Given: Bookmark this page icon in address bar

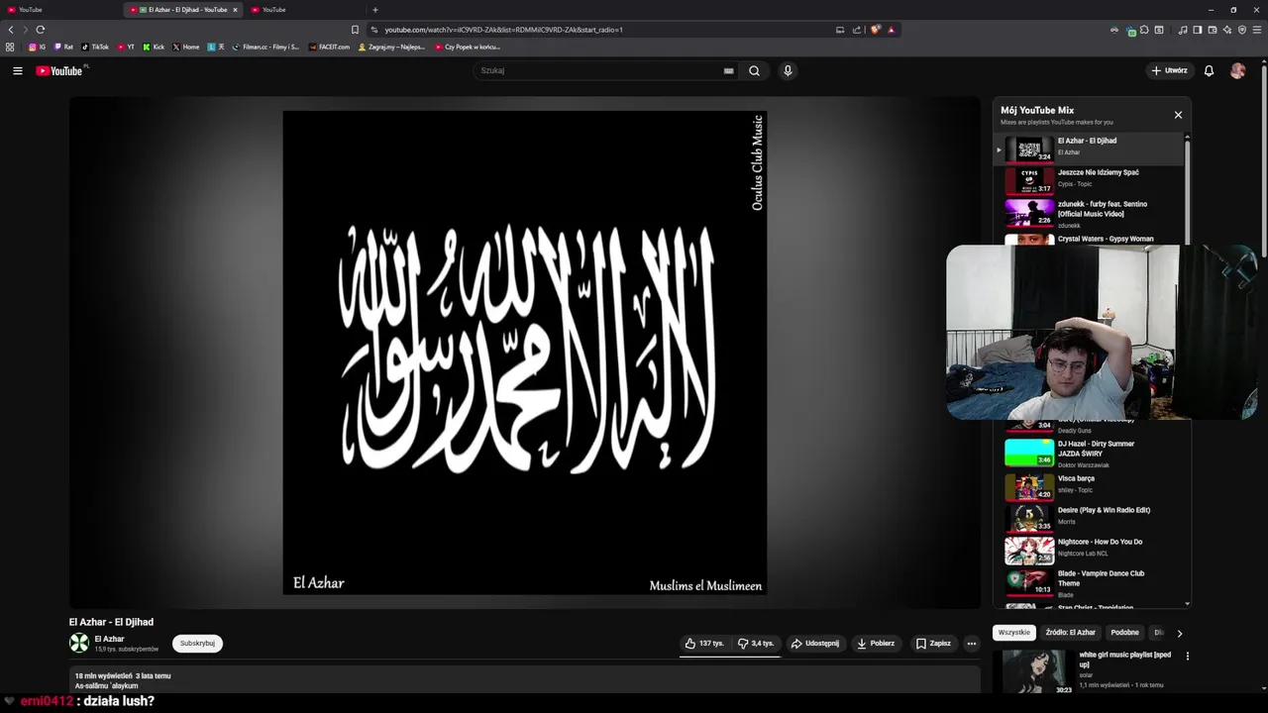Looking at the screenshot, I should tap(355, 30).
